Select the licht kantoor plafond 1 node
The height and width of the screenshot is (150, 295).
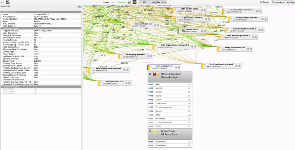coord(244,30)
